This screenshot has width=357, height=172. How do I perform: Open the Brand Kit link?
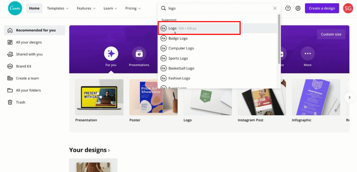(34, 66)
